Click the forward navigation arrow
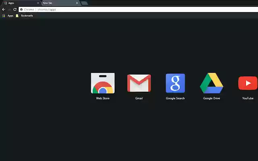This screenshot has height=161, width=258. click(9, 10)
